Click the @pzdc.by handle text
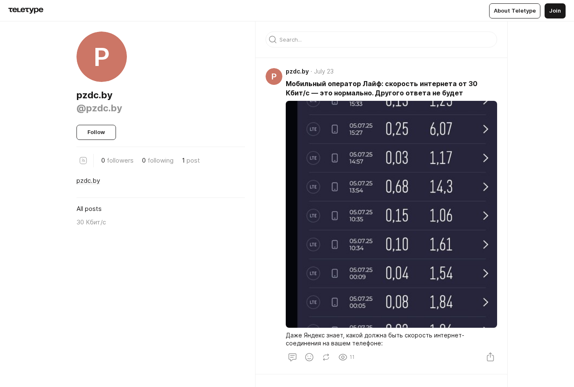The height and width of the screenshot is (387, 574). (99, 108)
